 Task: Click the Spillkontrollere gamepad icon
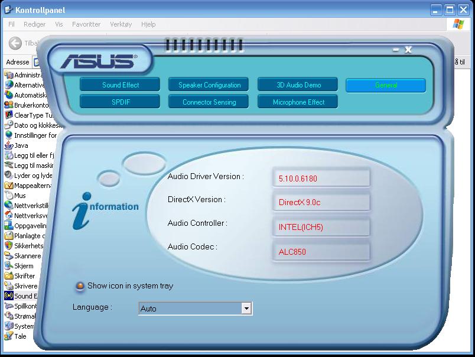9,306
